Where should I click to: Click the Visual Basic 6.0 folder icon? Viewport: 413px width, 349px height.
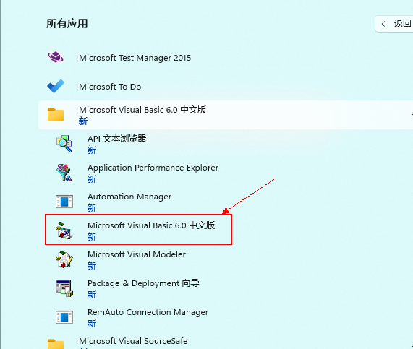(x=56, y=115)
